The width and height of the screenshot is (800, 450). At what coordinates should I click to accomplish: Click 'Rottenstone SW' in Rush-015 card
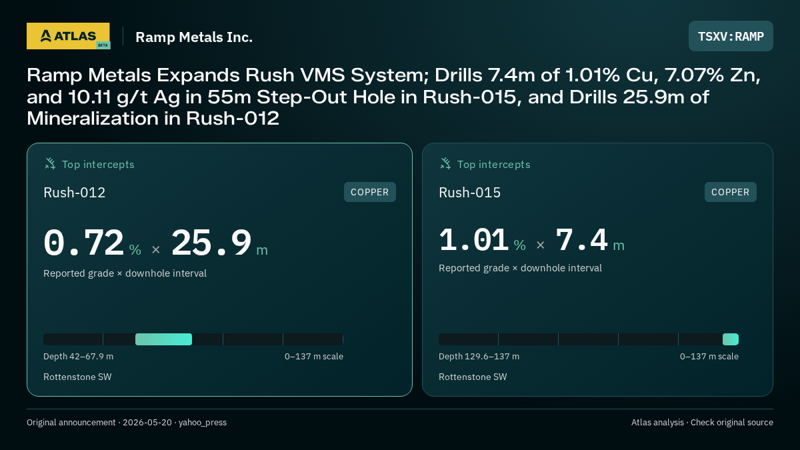click(x=473, y=377)
